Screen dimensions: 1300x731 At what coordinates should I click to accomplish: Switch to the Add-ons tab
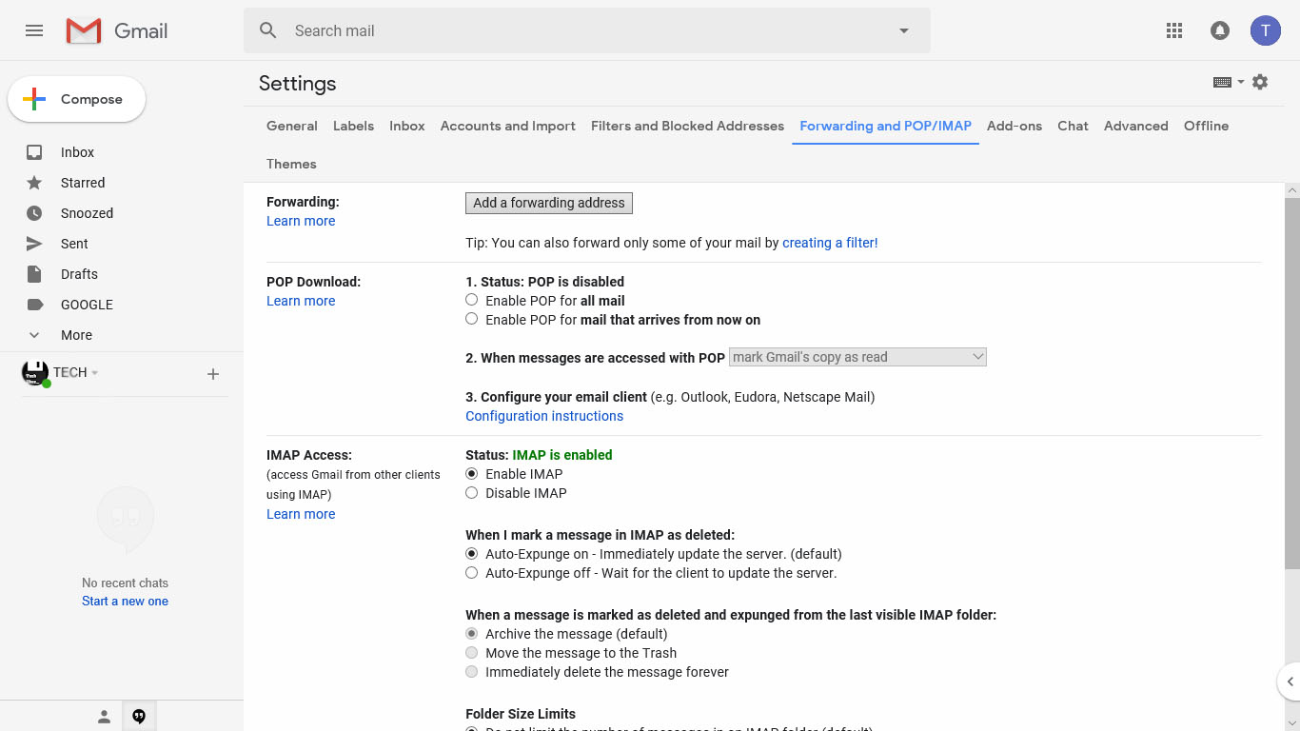1014,126
